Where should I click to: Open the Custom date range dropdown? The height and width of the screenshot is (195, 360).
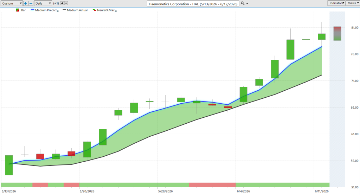[11, 3]
